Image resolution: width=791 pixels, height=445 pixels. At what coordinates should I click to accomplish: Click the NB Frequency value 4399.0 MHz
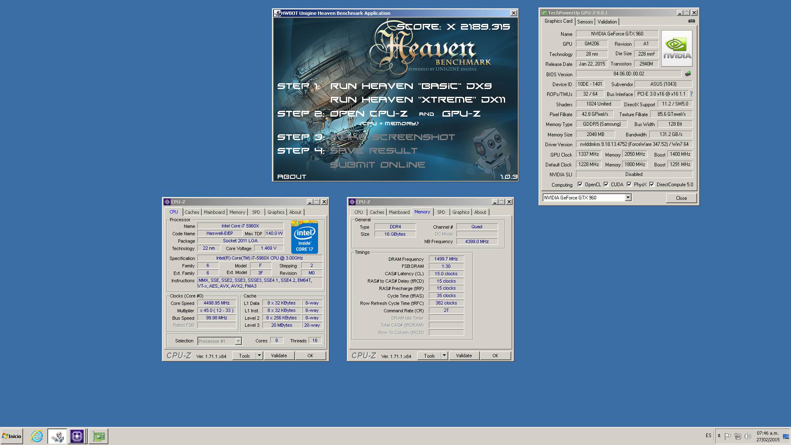click(477, 241)
